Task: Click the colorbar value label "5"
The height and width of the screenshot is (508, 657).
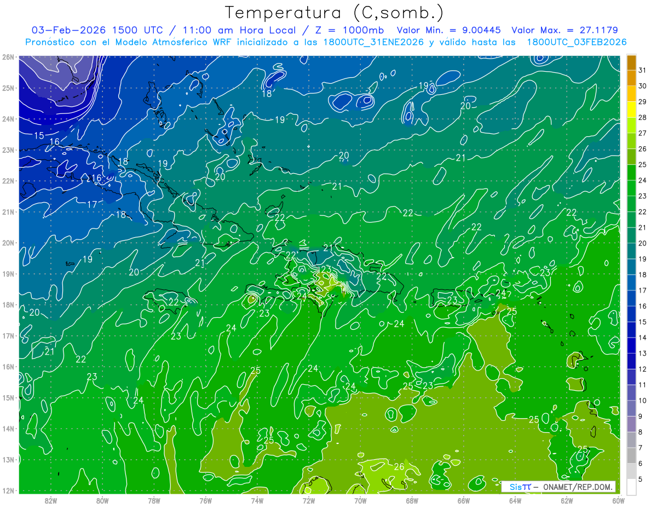Action: pos(641,479)
